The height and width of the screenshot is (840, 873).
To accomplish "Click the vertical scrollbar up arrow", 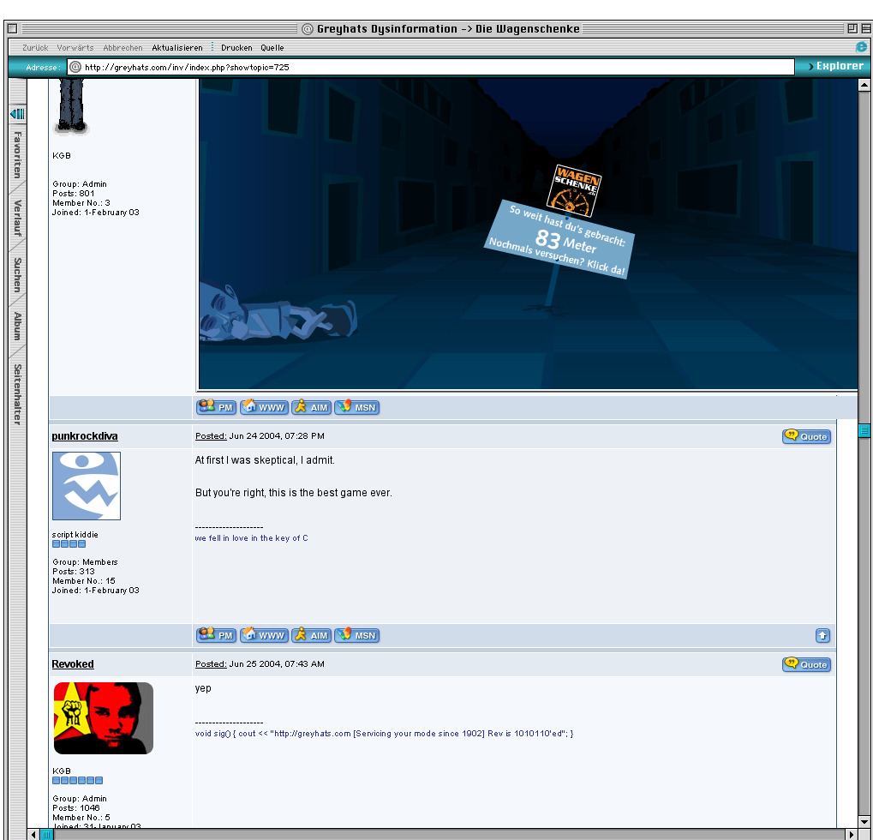I will point(864,85).
